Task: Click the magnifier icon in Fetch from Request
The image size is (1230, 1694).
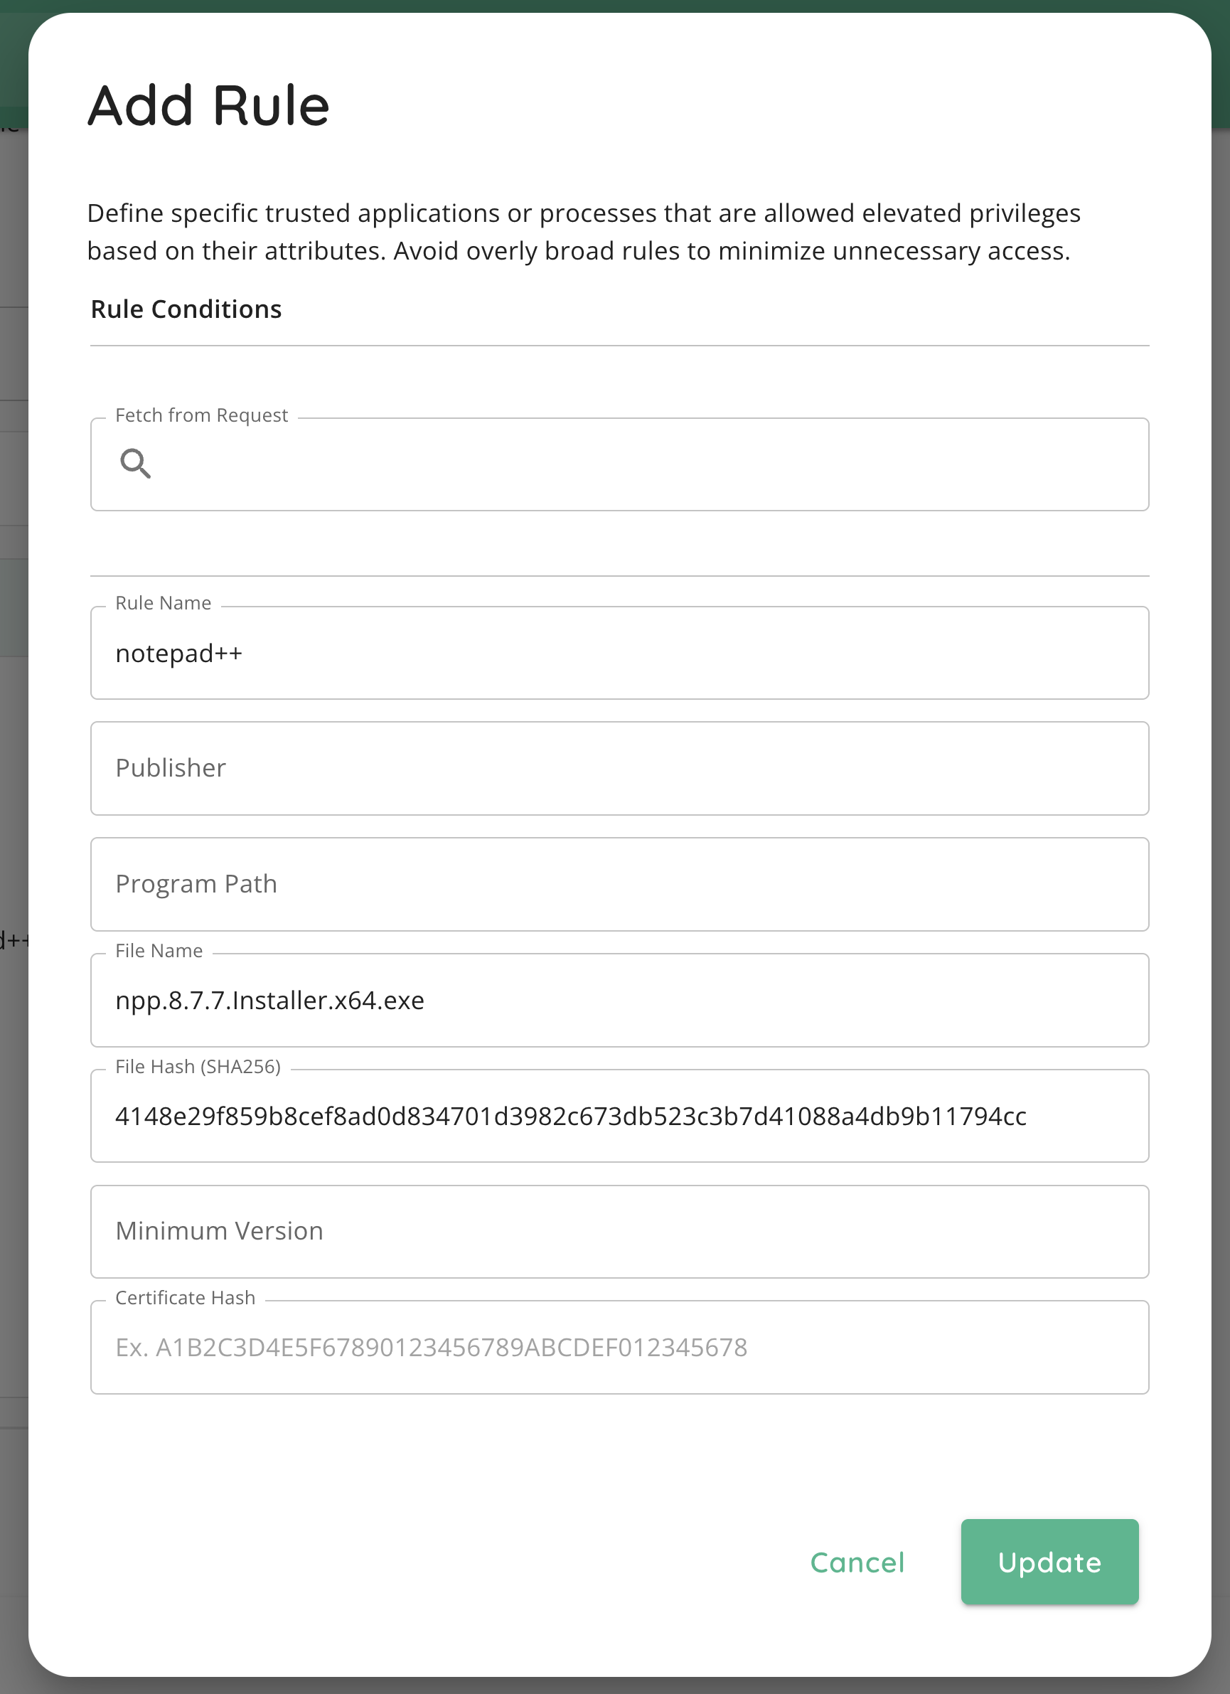Action: [x=135, y=464]
